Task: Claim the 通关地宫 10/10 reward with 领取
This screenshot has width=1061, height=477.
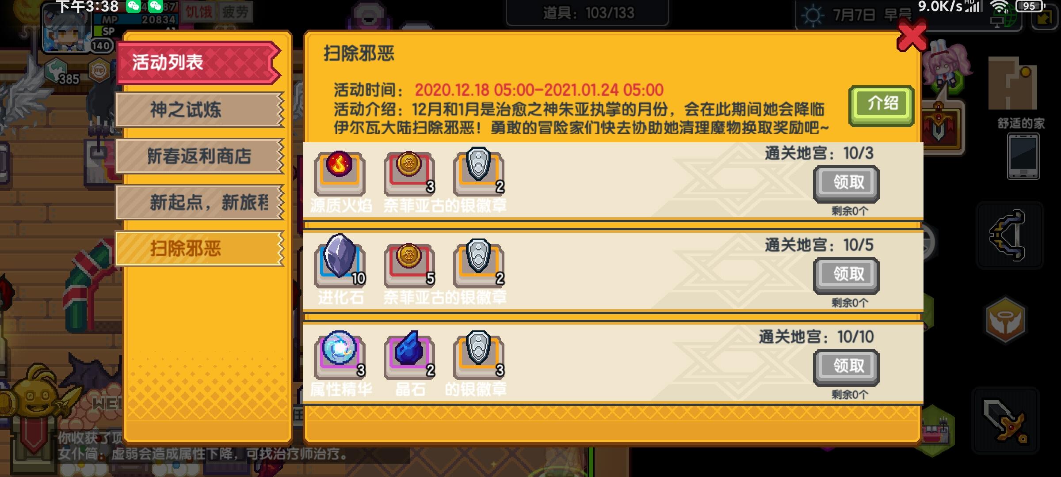Action: coord(846,367)
